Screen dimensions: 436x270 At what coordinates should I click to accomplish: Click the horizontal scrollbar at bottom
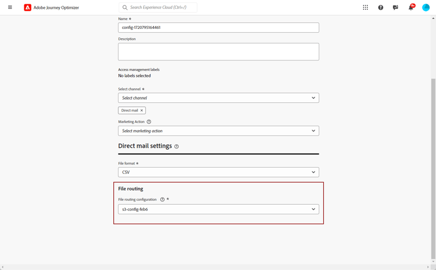[x=215, y=267]
